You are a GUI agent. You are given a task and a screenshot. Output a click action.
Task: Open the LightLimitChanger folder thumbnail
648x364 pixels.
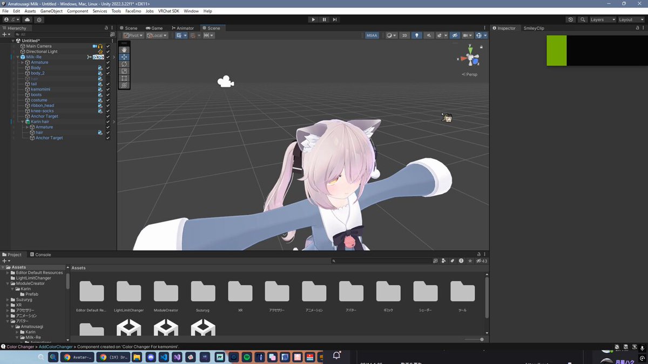[x=129, y=292]
